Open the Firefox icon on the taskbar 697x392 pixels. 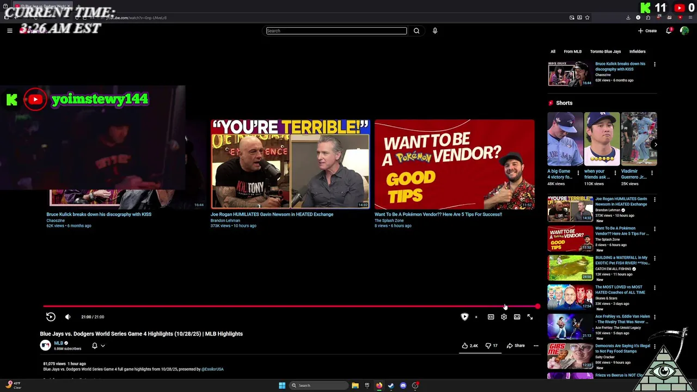tap(379, 385)
